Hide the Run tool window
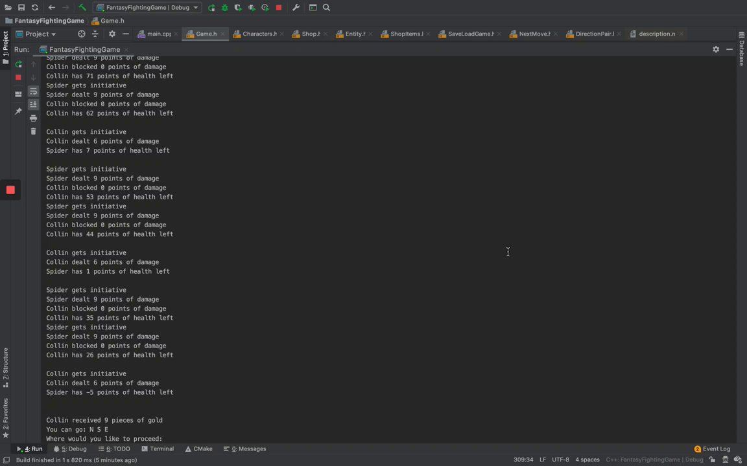This screenshot has height=466, width=747. coord(729,49)
